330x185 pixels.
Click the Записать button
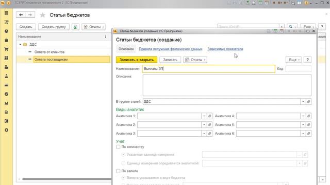tap(170, 60)
